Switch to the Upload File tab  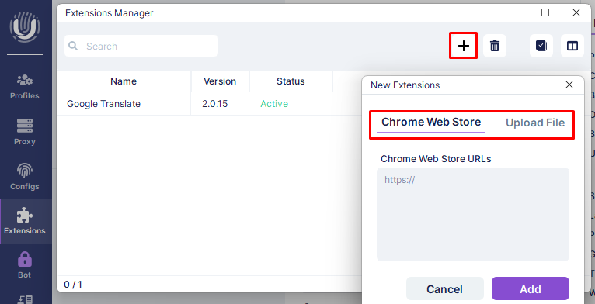pyautogui.click(x=535, y=123)
